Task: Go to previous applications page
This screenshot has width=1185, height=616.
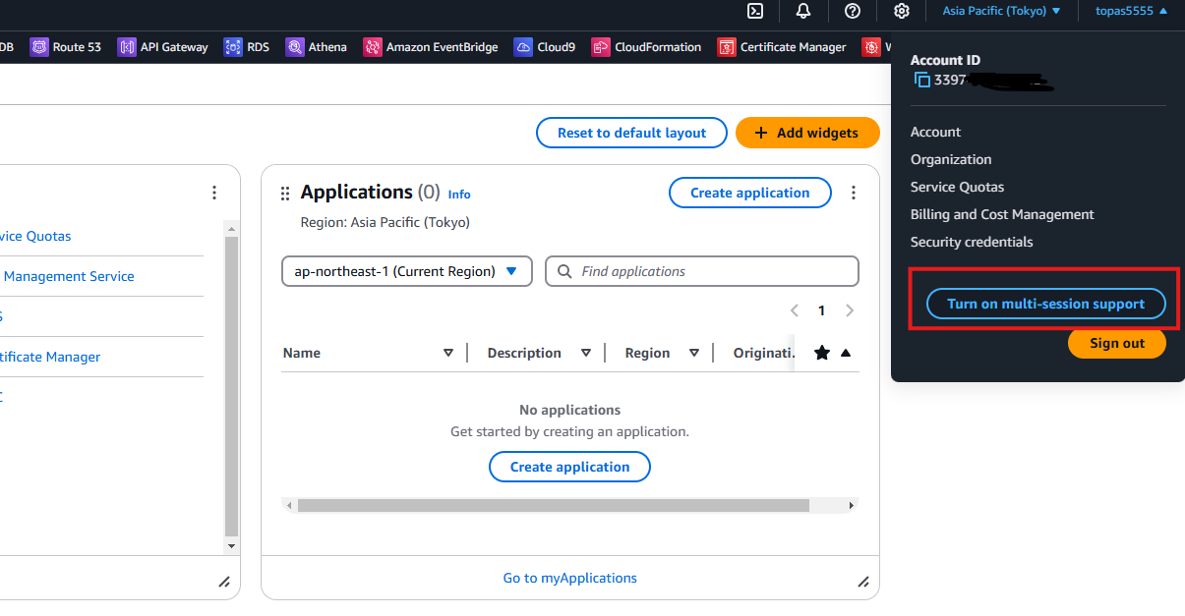Action: [795, 310]
